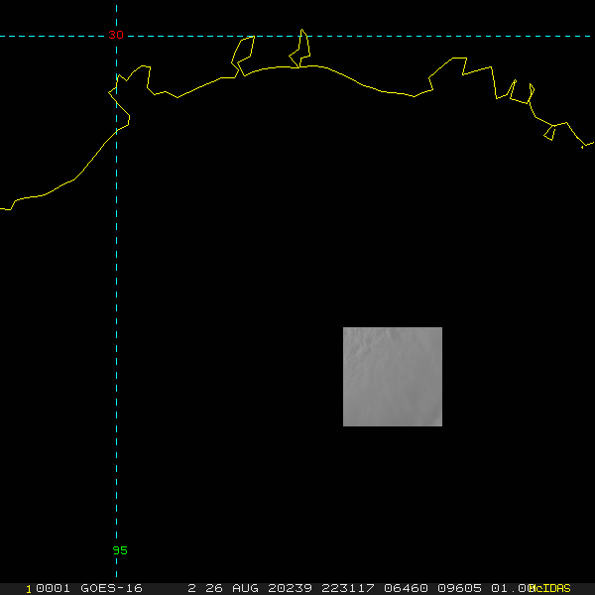Click coastline at far left edge

pyautogui.click(x=4, y=208)
